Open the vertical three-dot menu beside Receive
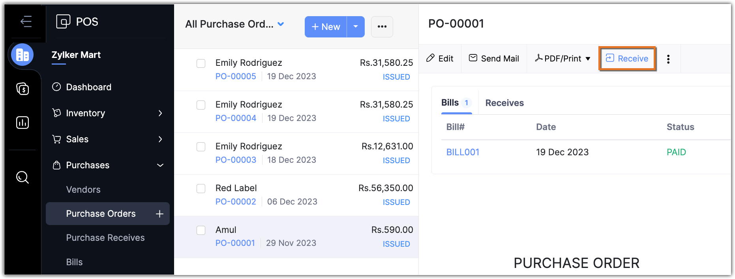The height and width of the screenshot is (279, 735). coord(668,59)
